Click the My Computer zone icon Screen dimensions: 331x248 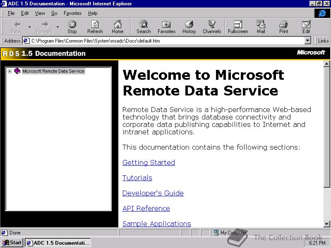216,233
